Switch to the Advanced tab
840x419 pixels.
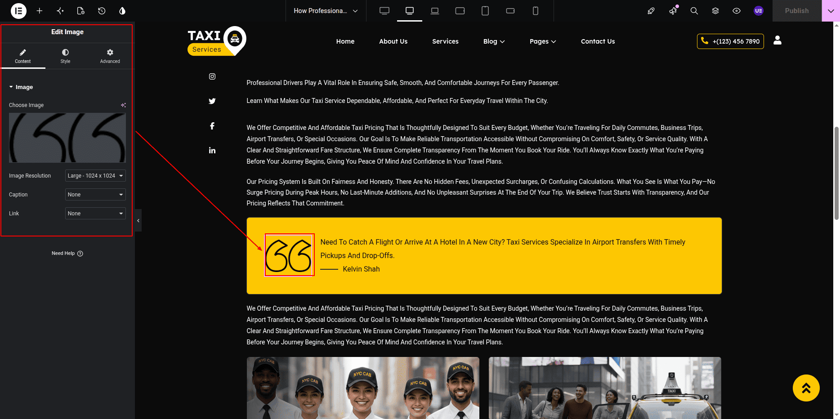(x=110, y=56)
